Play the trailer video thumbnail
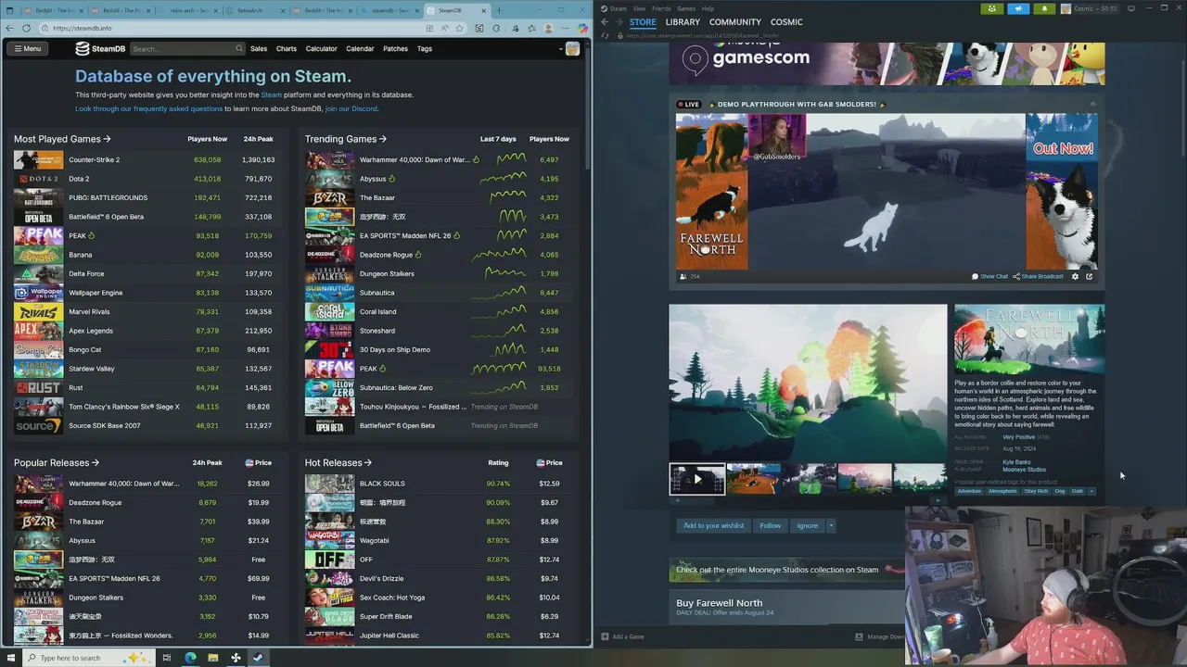 pos(697,479)
